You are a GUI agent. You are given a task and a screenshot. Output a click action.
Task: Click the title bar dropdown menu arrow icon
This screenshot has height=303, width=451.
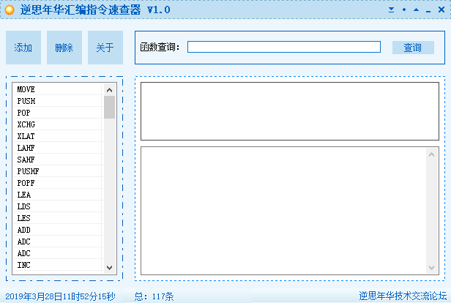tap(392, 10)
